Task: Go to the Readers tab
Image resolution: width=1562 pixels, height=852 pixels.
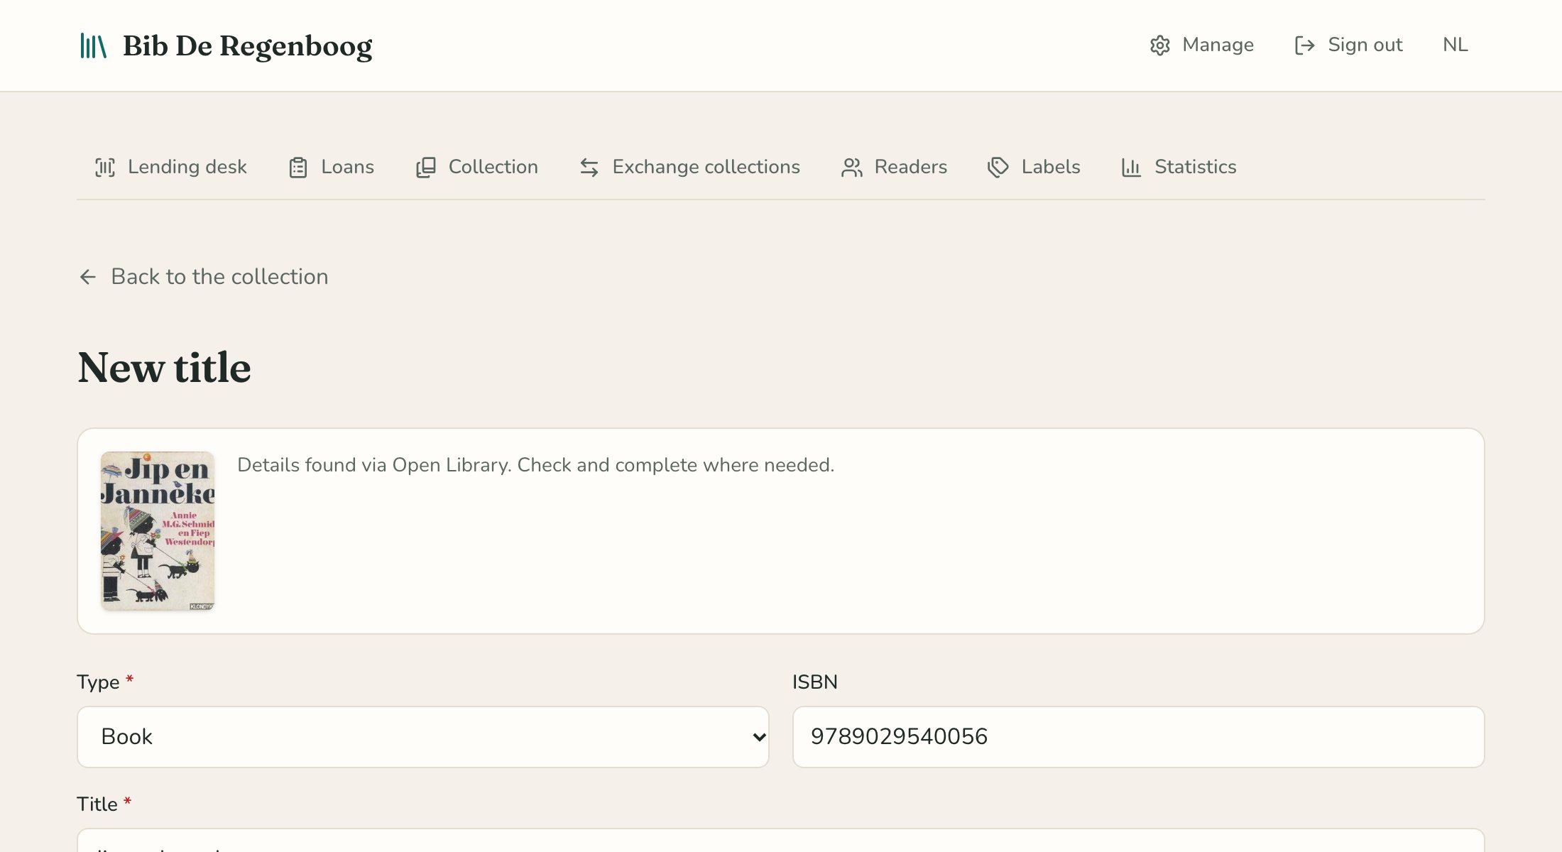Action: pos(894,167)
